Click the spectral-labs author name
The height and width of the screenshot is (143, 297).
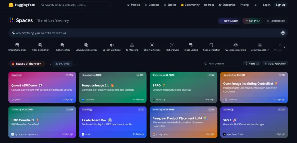[236, 134]
